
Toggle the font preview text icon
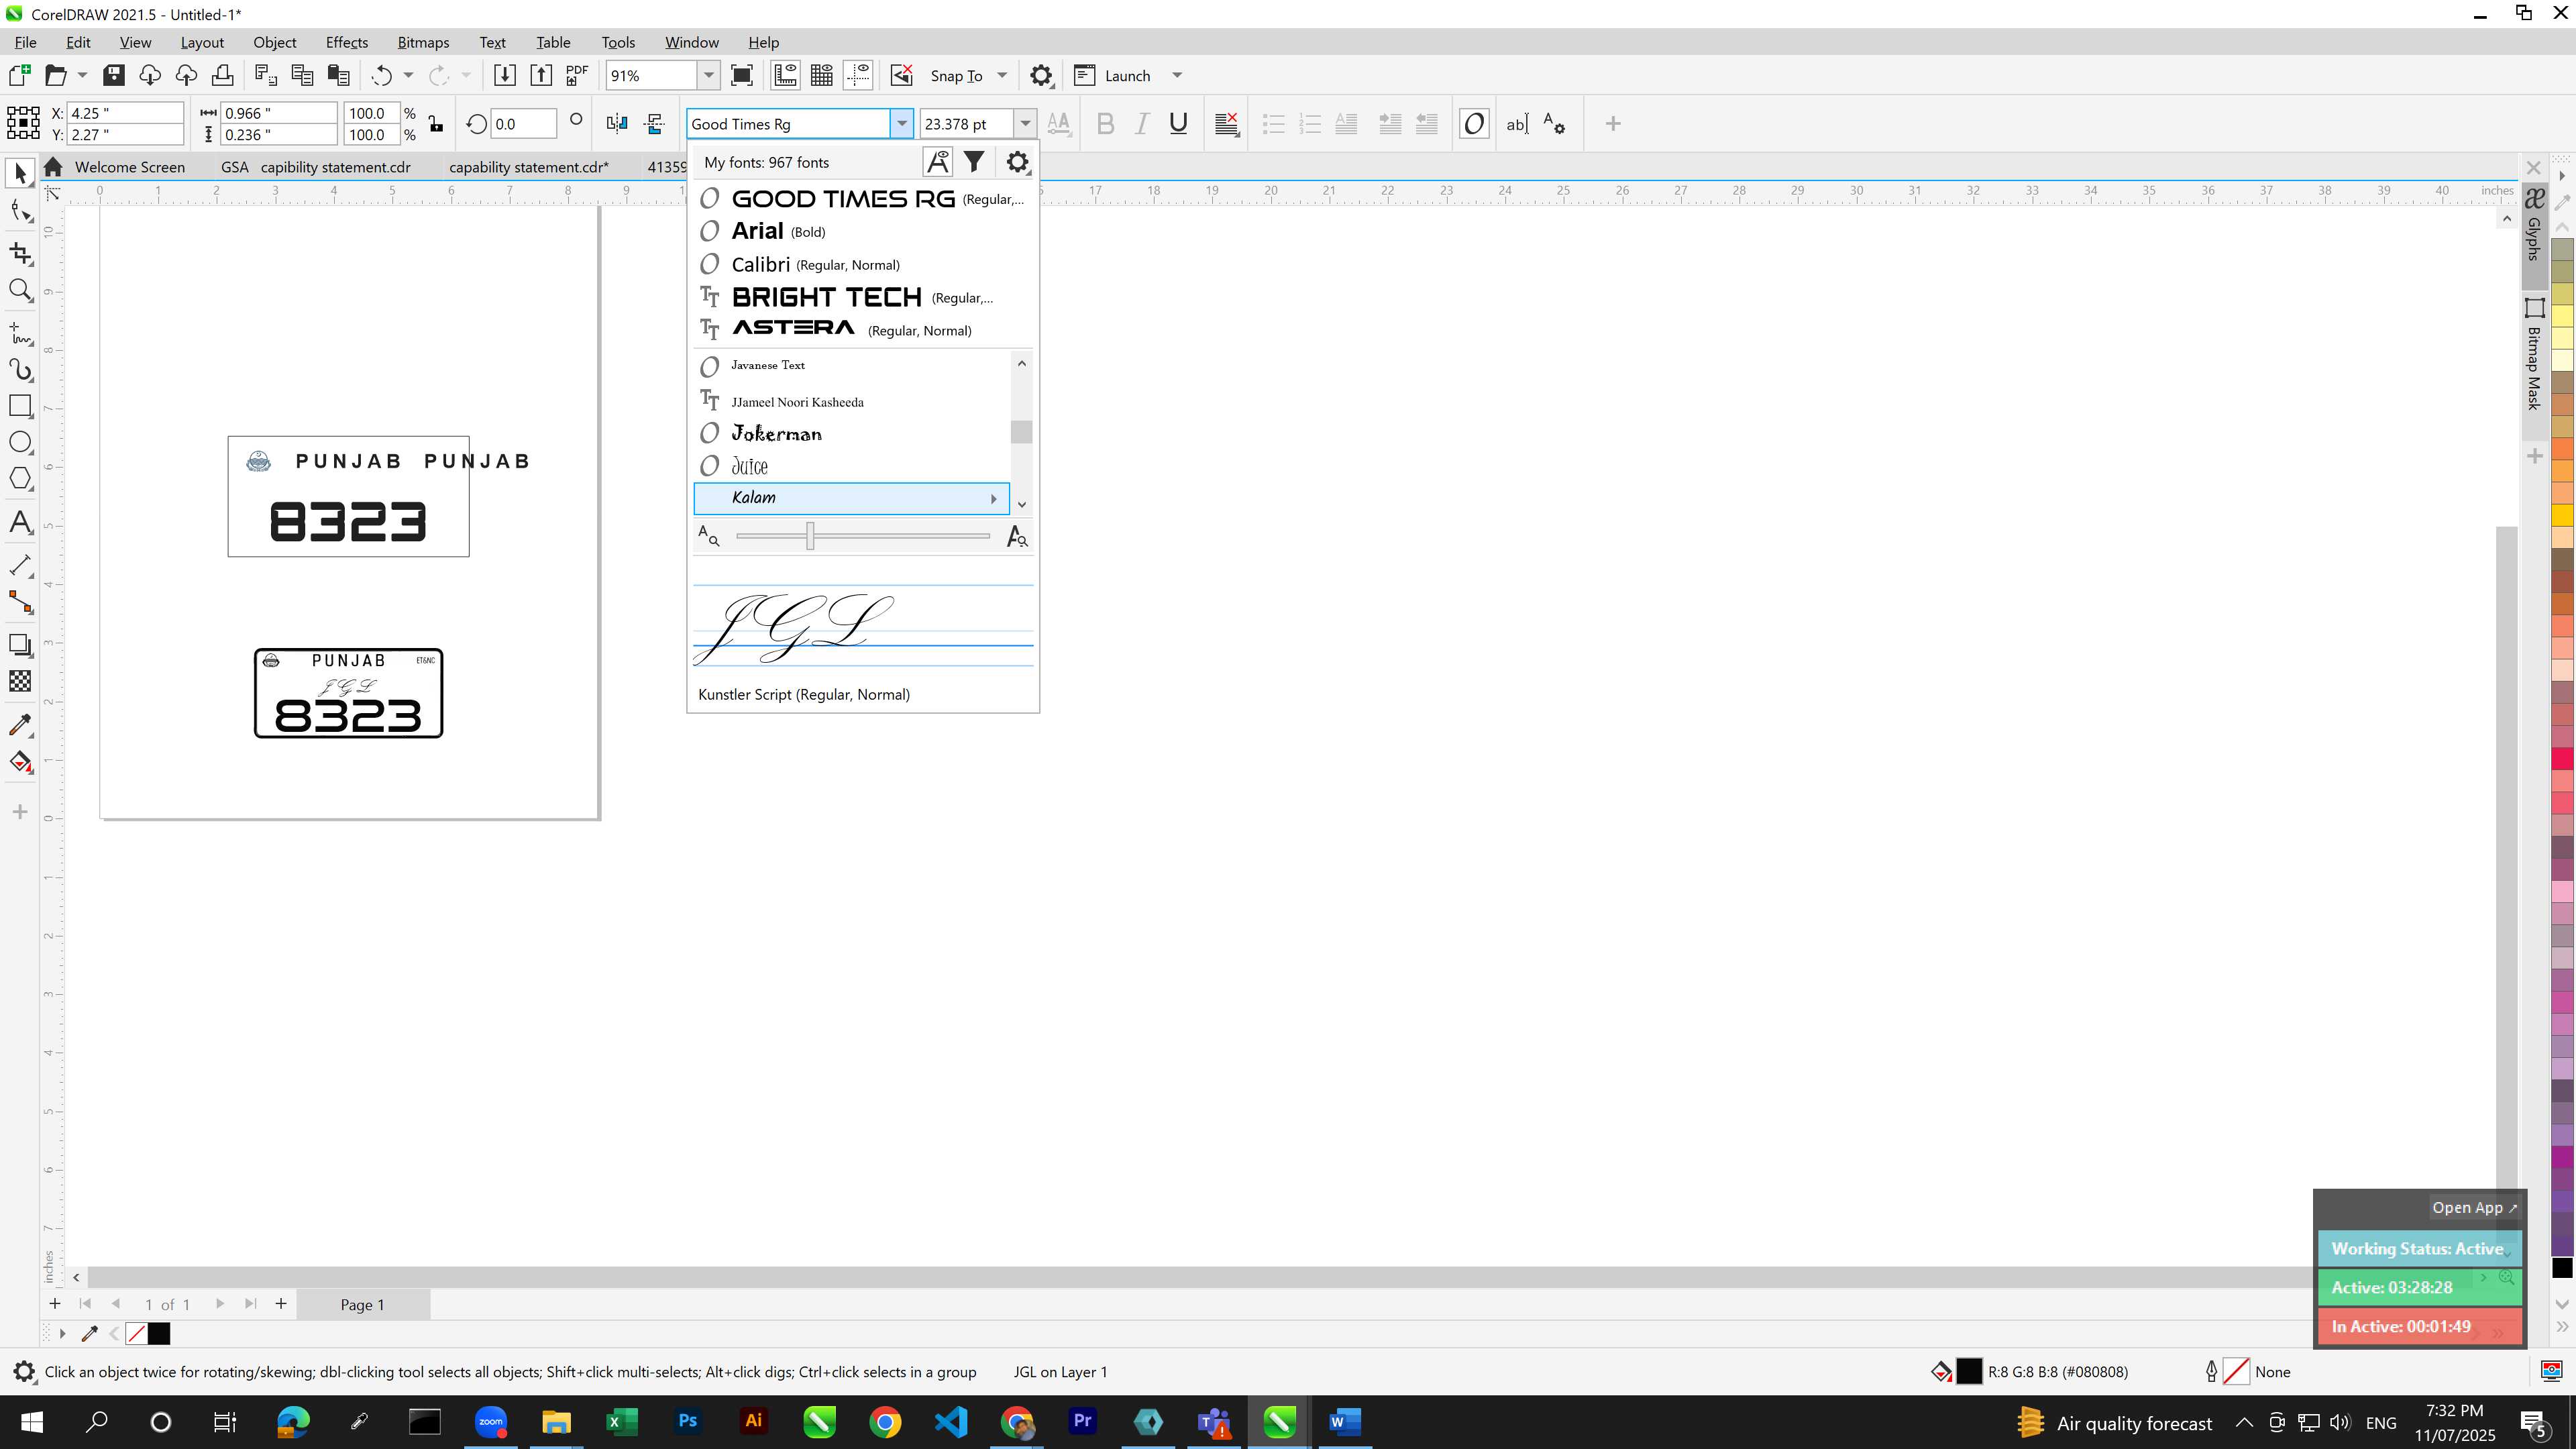938,162
